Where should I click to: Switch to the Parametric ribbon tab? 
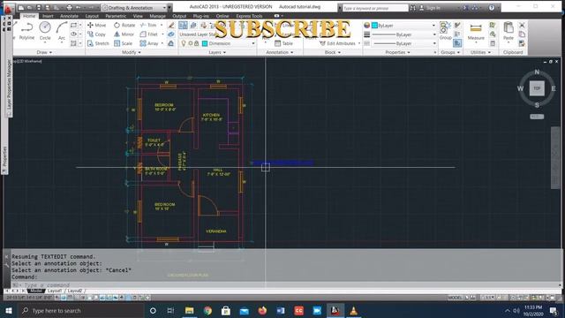click(x=116, y=16)
